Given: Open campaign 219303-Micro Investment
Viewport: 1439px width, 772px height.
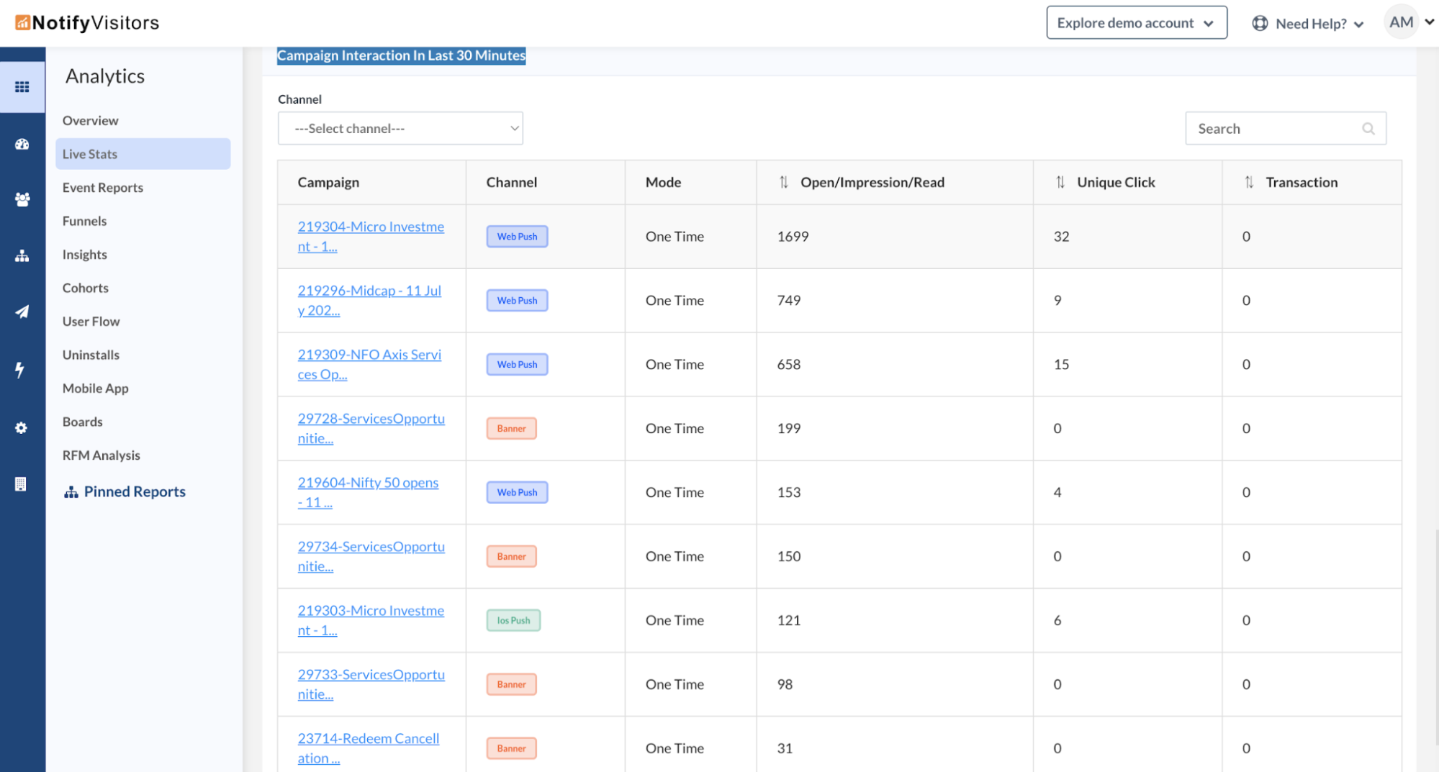Looking at the screenshot, I should 371,621.
